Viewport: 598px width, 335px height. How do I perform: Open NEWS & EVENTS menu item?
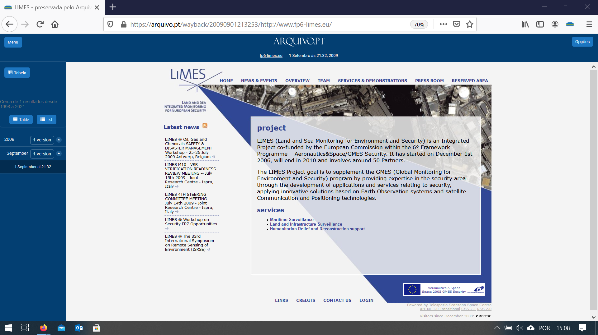click(259, 80)
